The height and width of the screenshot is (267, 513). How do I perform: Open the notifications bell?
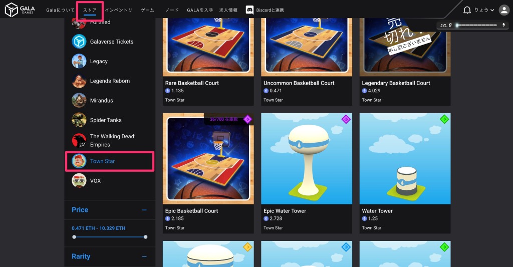coord(467,10)
